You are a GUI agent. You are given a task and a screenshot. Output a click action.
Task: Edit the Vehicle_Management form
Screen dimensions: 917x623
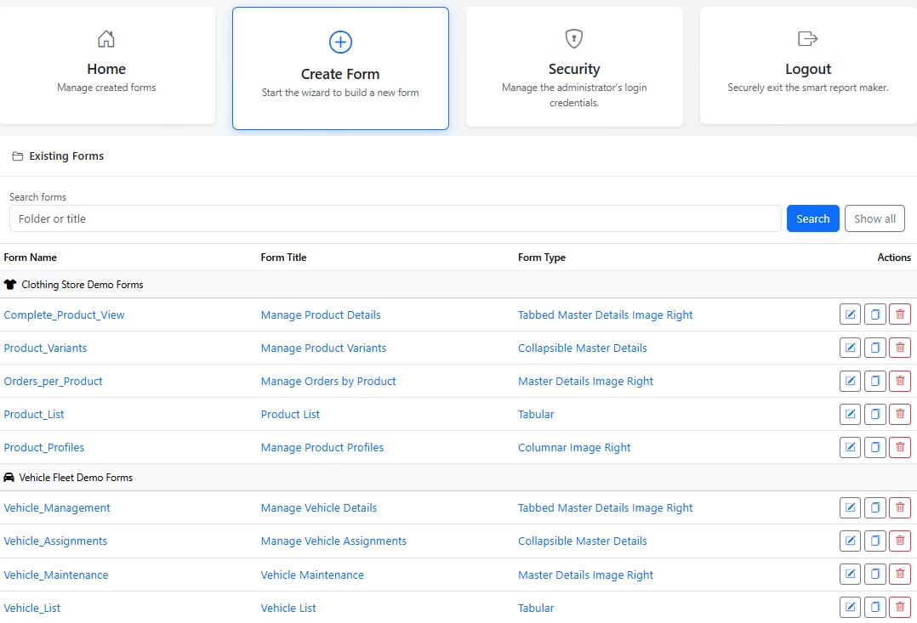[850, 508]
